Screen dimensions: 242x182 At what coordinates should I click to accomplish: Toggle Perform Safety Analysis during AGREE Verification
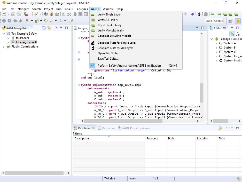point(129,66)
